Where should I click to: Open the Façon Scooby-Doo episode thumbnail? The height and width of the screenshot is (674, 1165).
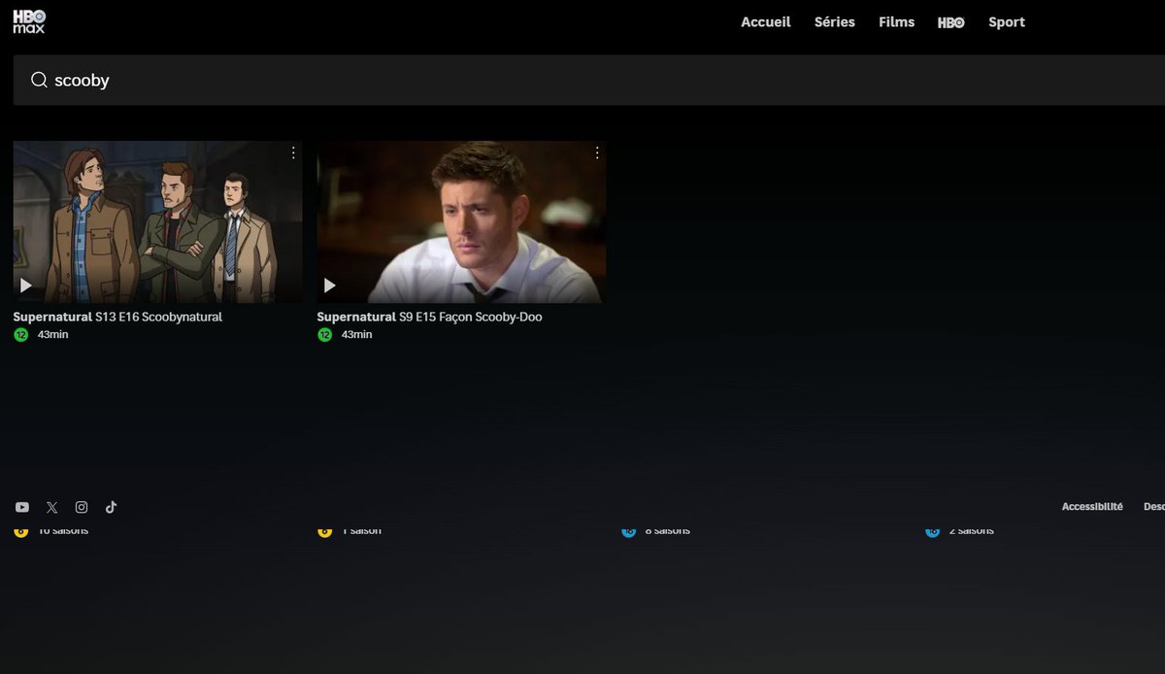click(x=461, y=222)
